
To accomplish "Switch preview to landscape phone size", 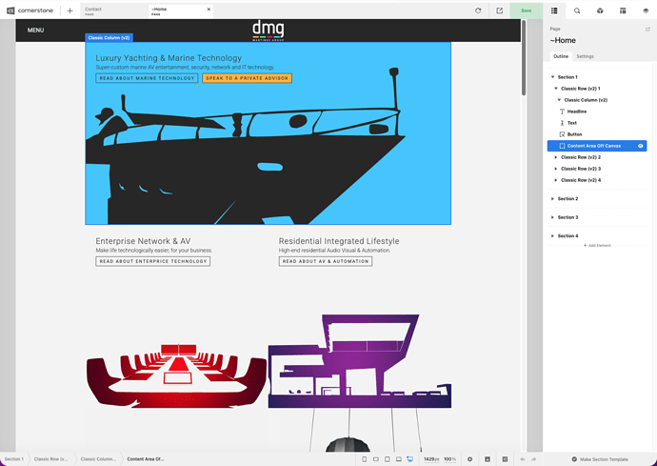I will [x=376, y=459].
